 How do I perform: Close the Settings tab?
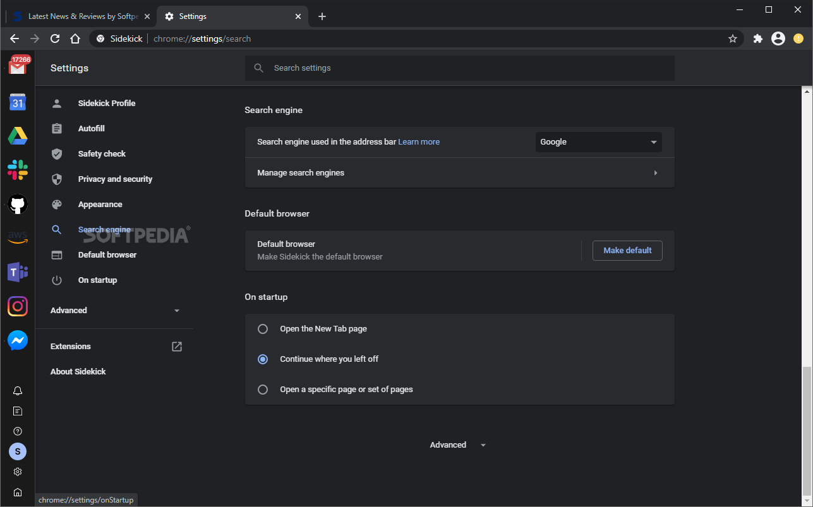(298, 16)
